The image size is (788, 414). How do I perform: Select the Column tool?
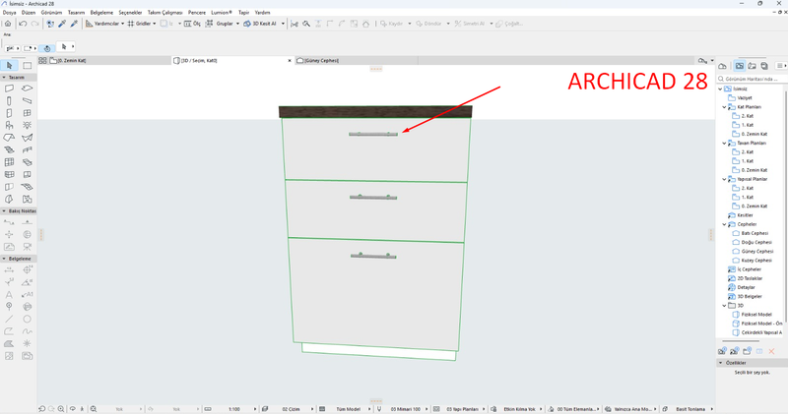point(9,101)
